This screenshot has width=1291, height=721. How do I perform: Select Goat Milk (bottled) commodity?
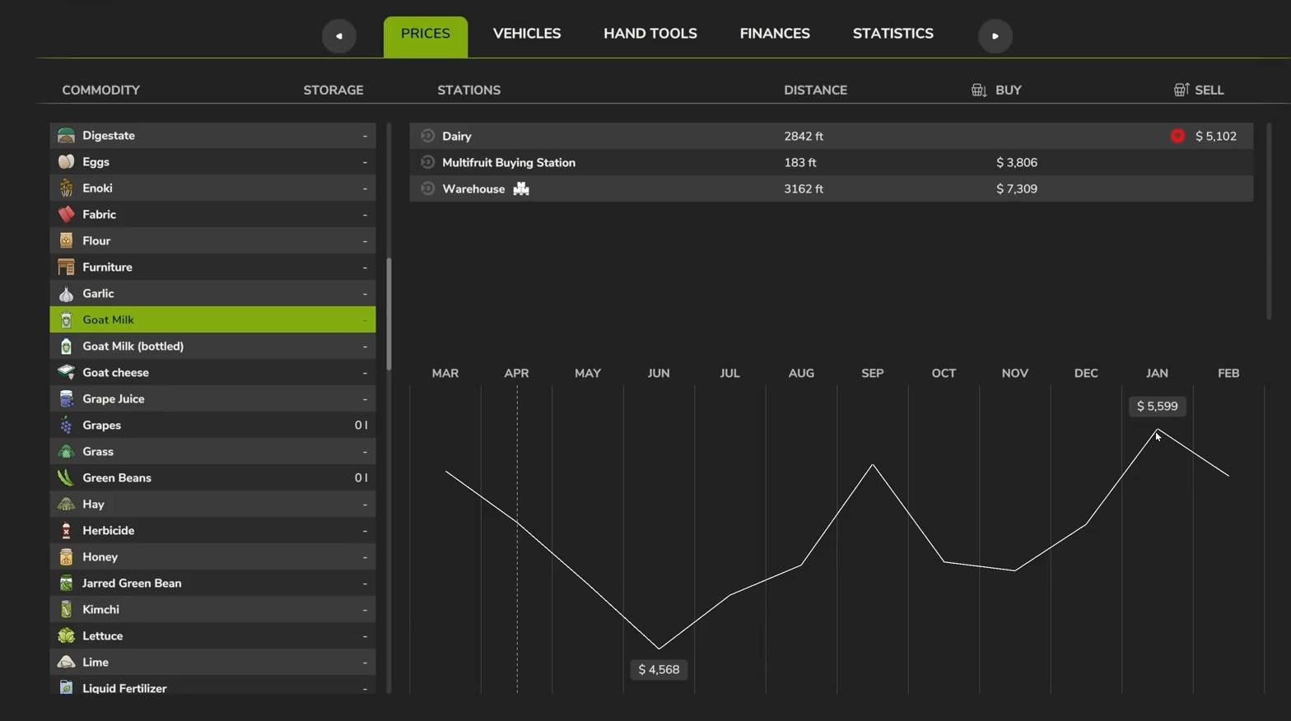click(x=212, y=347)
